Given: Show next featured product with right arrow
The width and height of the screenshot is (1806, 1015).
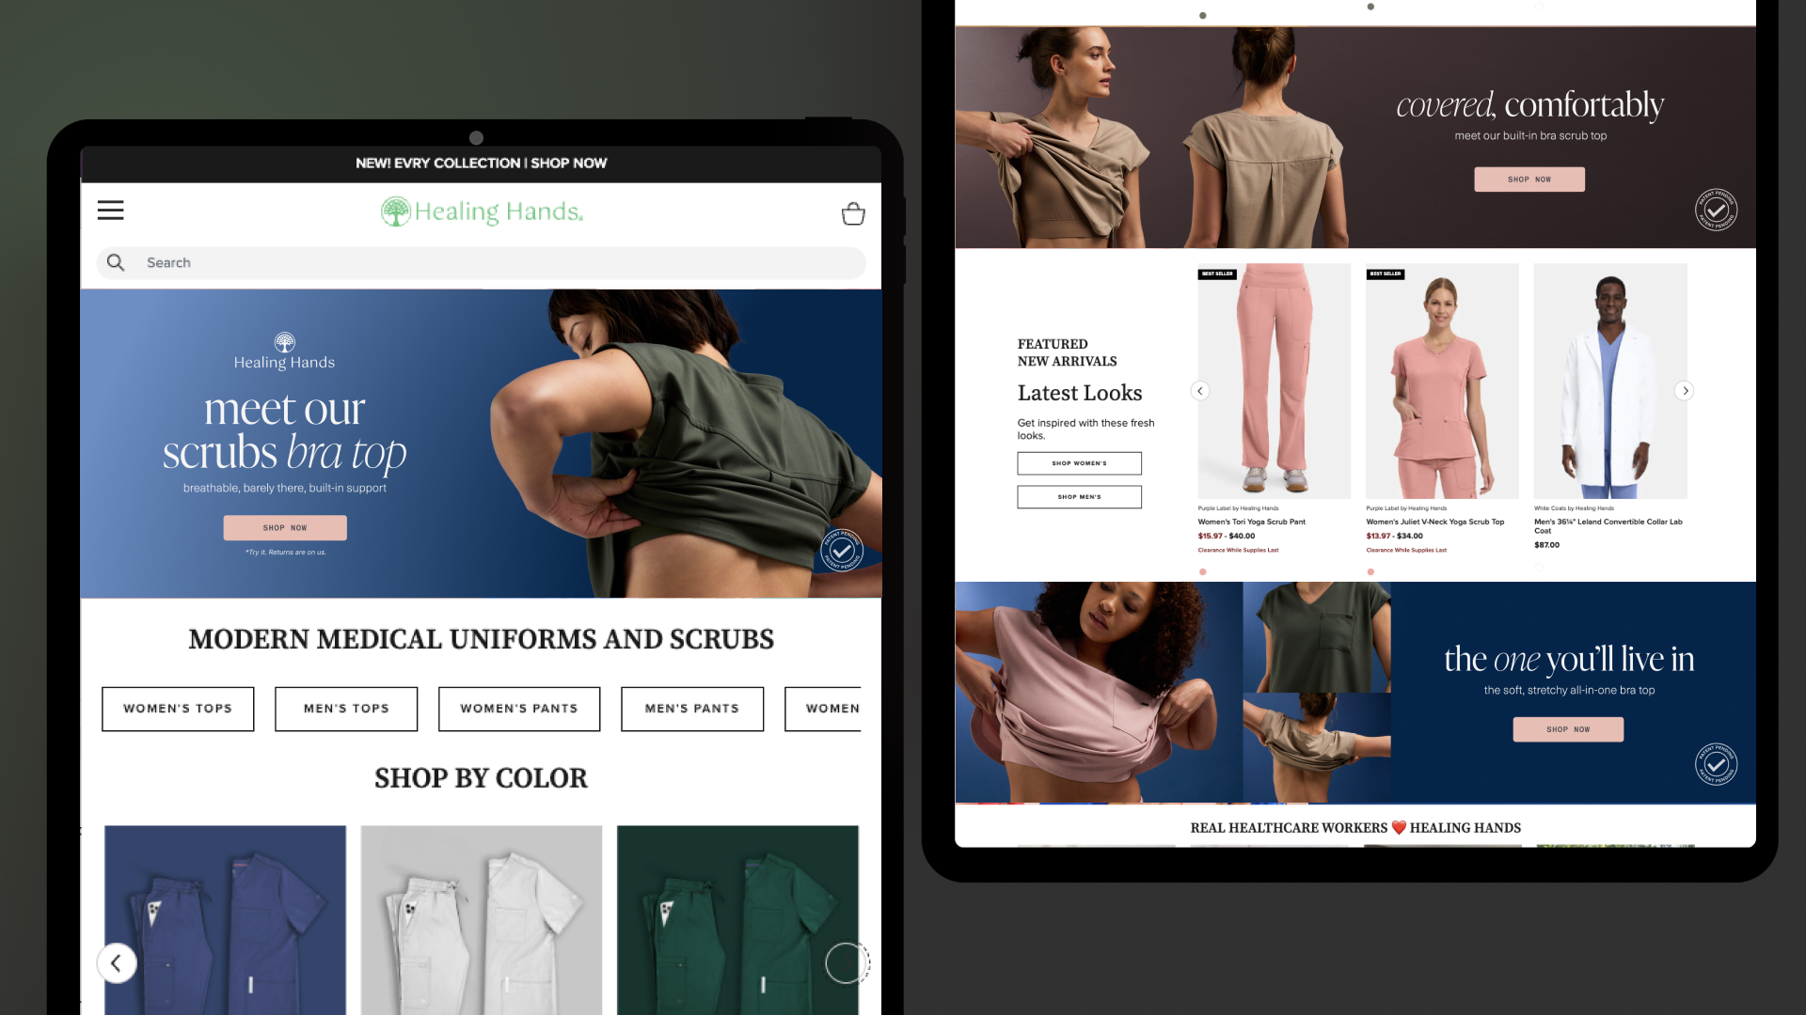Looking at the screenshot, I should 1685,391.
